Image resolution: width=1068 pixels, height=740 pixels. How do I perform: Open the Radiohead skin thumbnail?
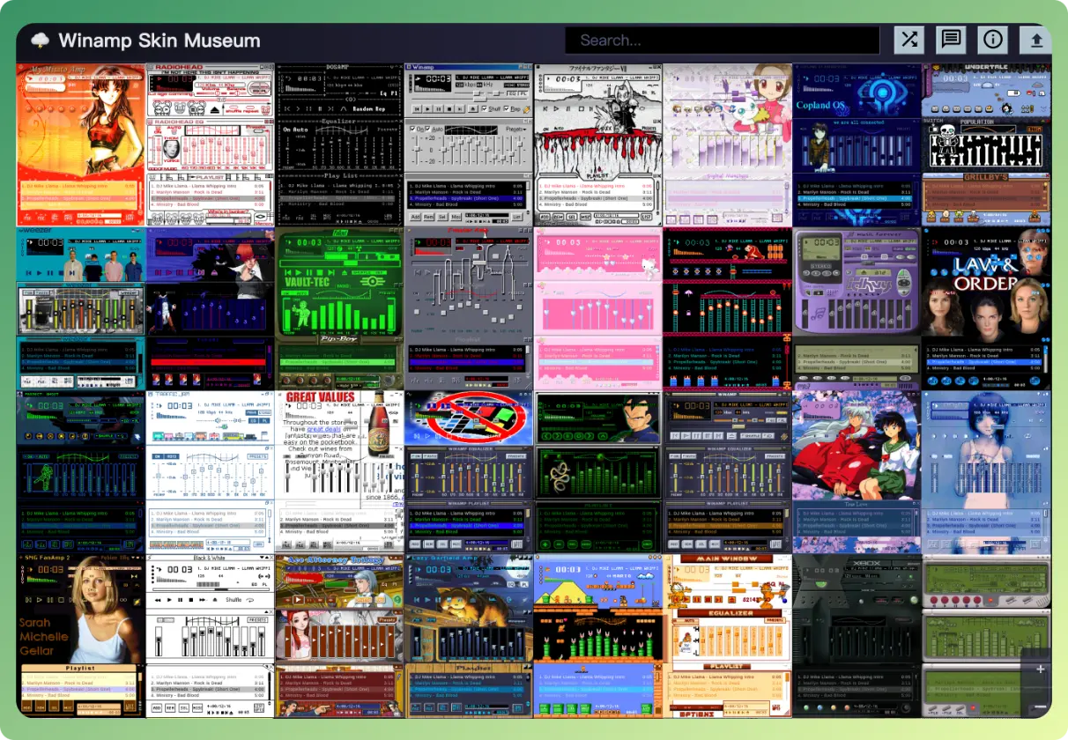click(x=210, y=144)
